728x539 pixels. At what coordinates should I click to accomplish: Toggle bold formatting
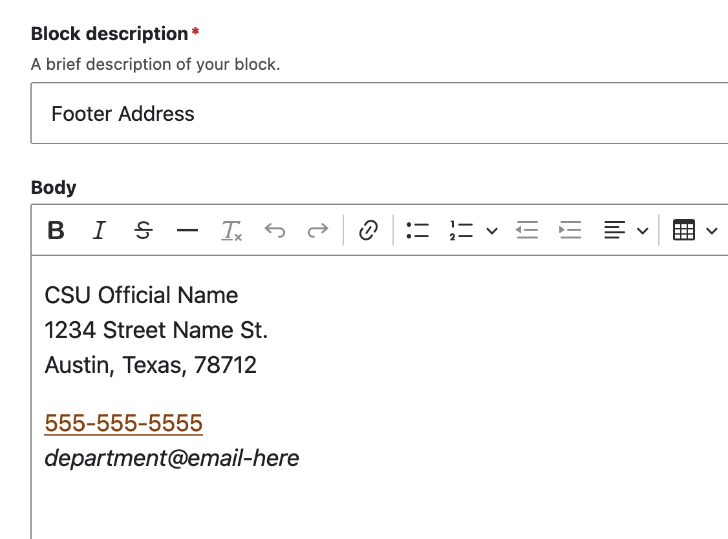coord(56,230)
